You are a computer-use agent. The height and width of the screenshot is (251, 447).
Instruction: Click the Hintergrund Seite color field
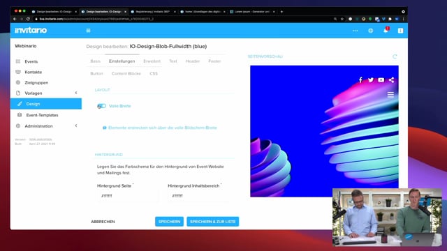click(127, 196)
